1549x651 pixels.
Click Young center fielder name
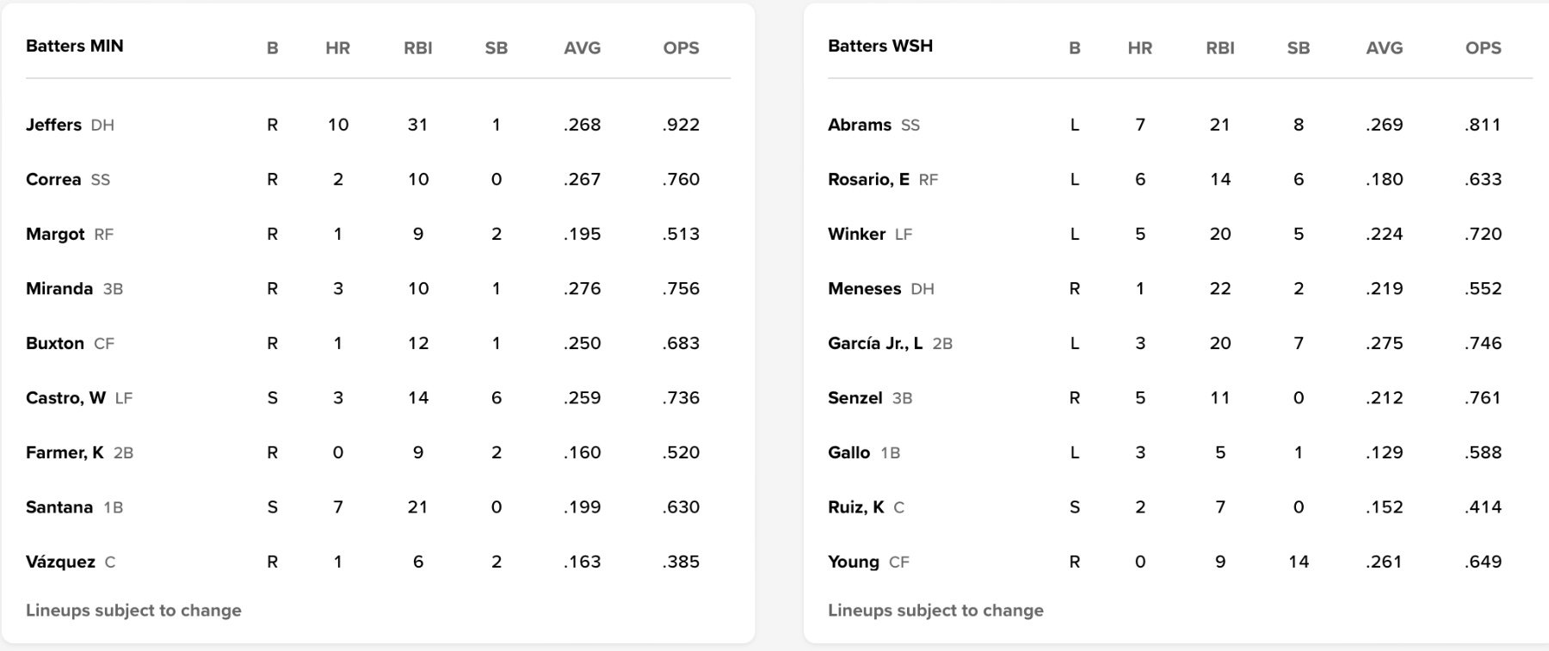click(x=853, y=562)
